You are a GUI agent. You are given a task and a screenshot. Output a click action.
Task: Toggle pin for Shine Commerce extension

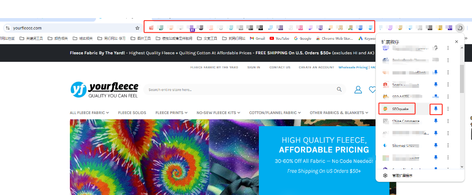click(436, 121)
